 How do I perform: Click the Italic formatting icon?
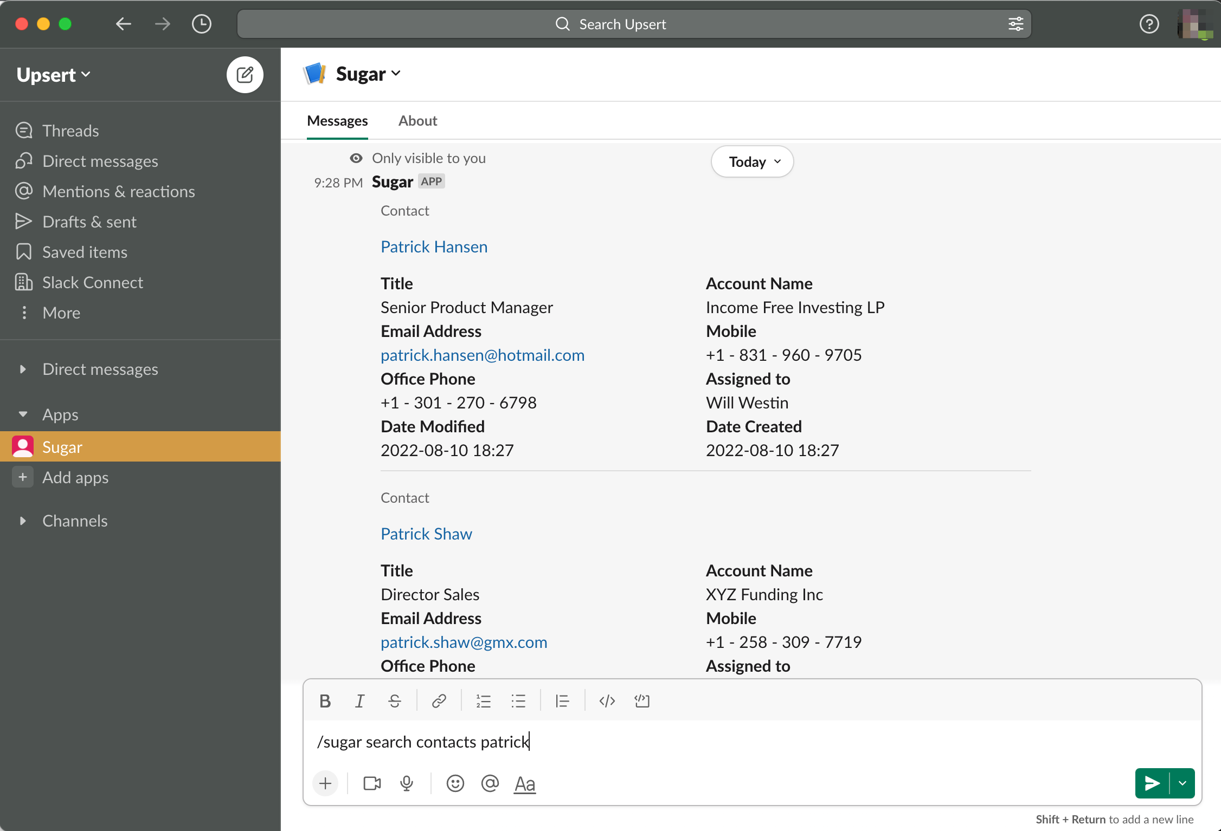click(360, 700)
